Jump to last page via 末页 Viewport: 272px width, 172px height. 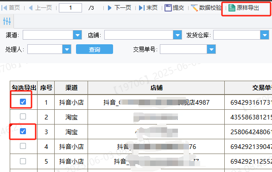click(148, 8)
